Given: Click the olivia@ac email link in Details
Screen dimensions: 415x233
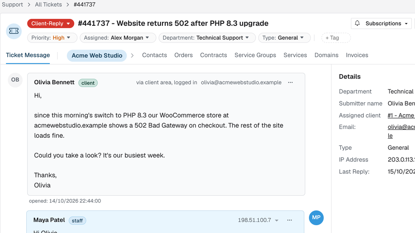Looking at the screenshot, I should point(401,131).
